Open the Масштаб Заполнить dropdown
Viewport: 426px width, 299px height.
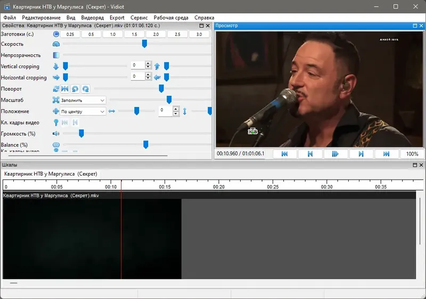point(83,100)
